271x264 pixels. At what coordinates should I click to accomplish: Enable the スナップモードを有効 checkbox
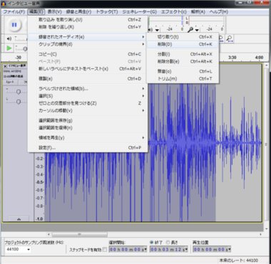(105, 250)
